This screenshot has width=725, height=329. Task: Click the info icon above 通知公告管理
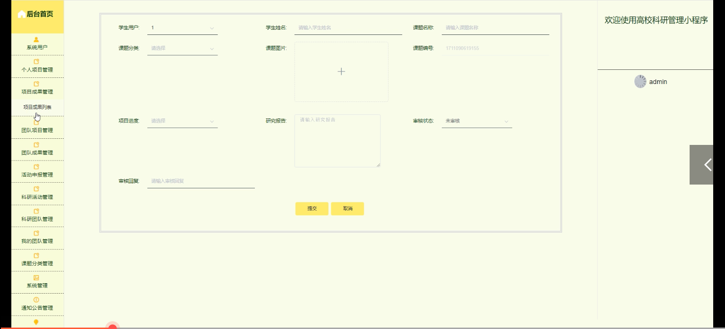(x=37, y=300)
